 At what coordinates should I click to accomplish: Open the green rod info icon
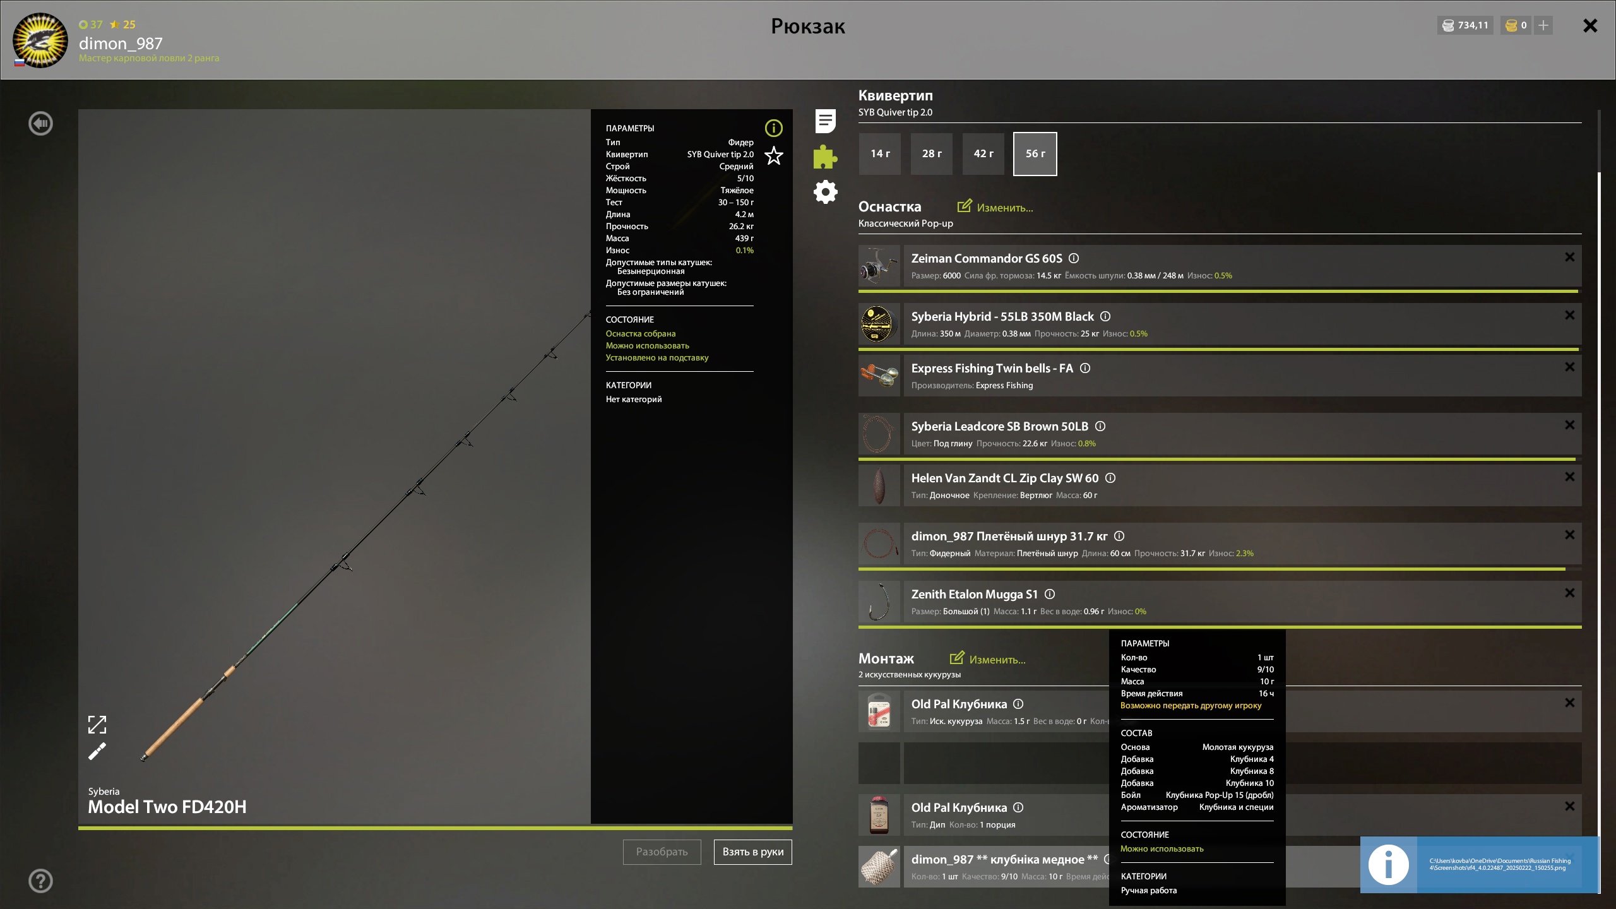(x=773, y=128)
